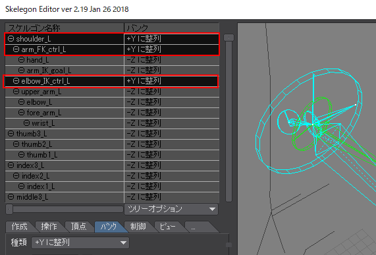This screenshot has height=255, width=376.
Task: Switch to the 頂点 tab
Action: pos(78,227)
